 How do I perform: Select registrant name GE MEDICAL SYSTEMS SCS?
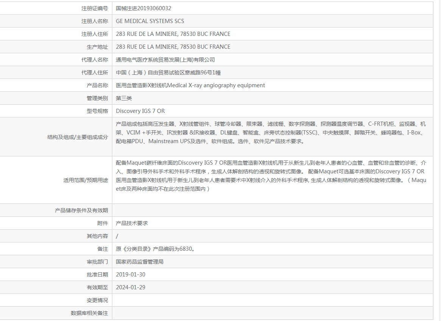(150, 21)
